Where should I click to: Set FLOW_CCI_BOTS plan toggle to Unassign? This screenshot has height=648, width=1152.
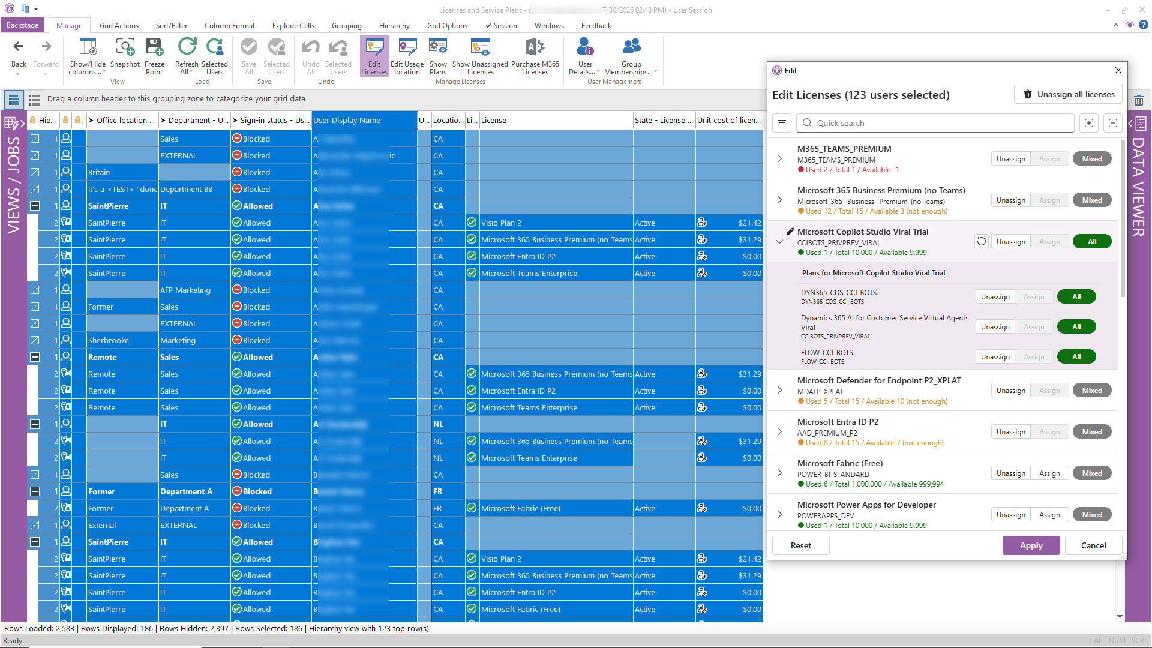995,356
